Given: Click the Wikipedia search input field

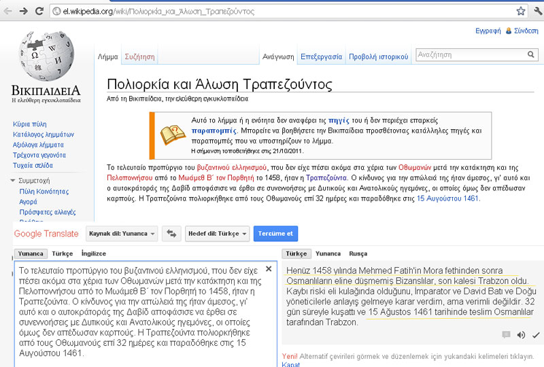Looking at the screenshot, I should 469,55.
